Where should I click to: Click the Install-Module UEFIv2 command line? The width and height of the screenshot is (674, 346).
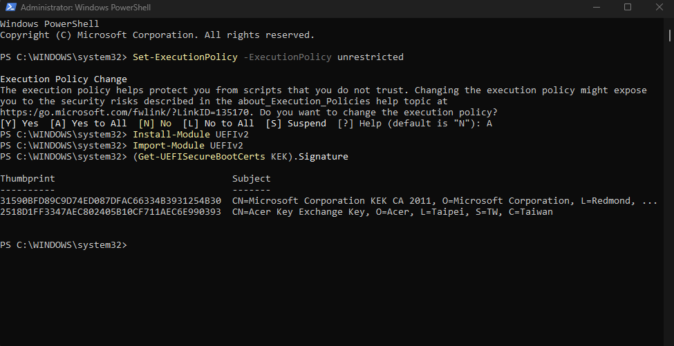(x=190, y=135)
